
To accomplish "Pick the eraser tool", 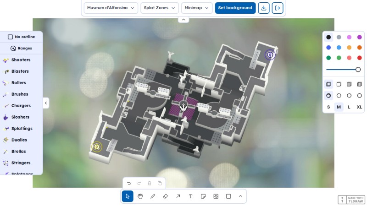I will click(x=166, y=196).
